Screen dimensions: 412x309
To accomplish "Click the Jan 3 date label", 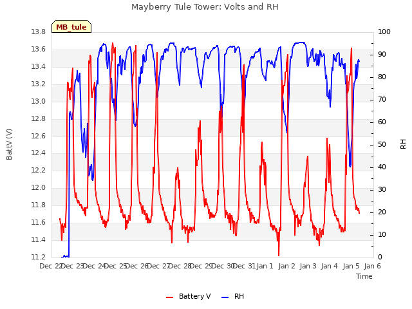I will click(308, 266).
